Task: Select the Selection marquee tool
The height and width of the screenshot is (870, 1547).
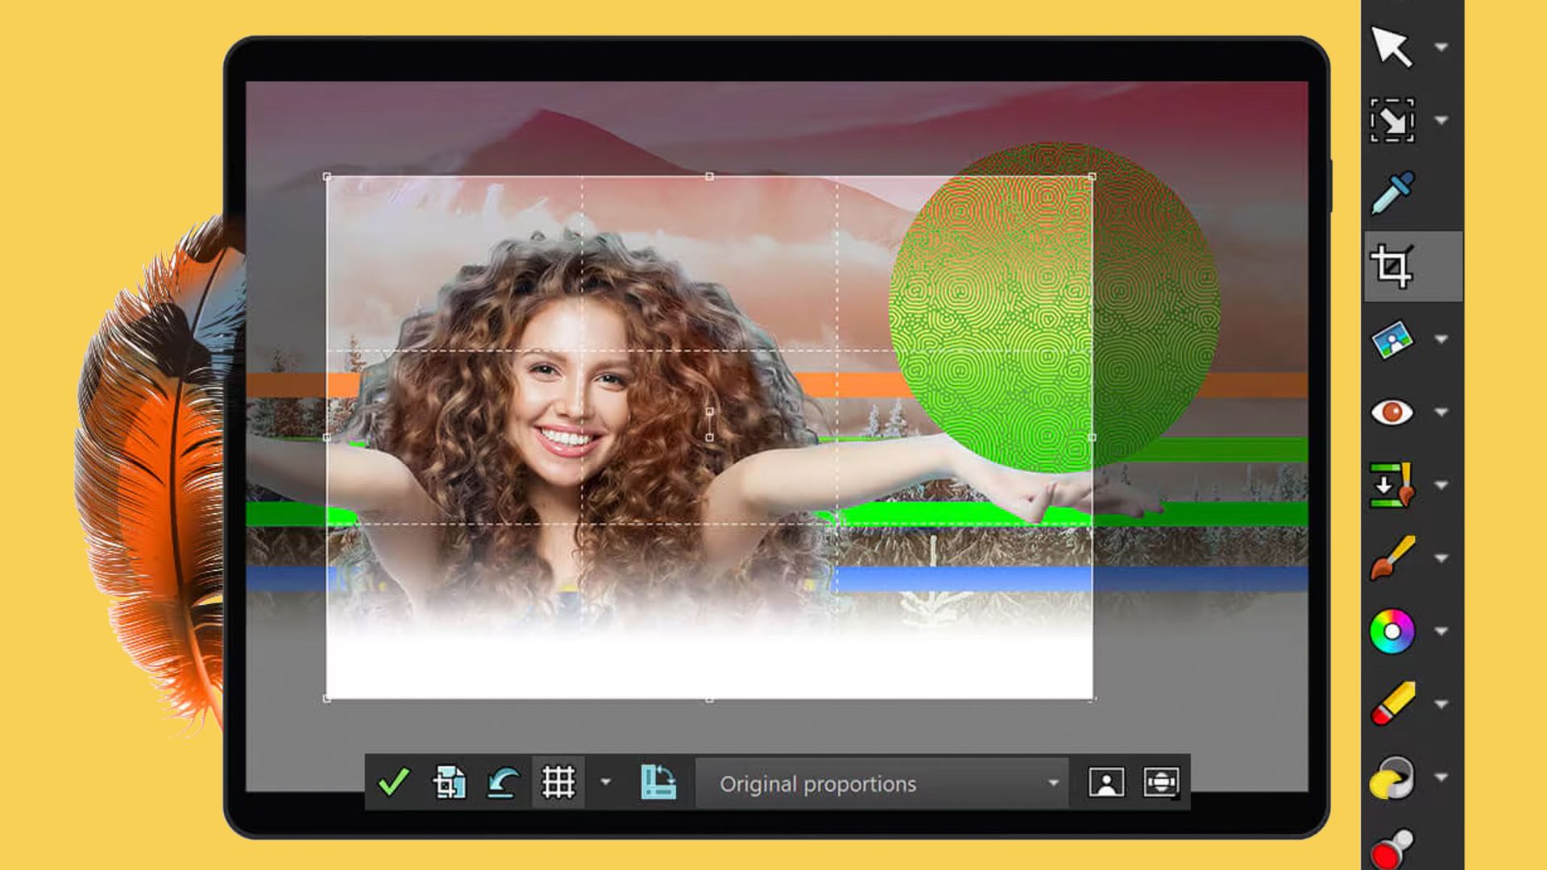Action: (1391, 120)
